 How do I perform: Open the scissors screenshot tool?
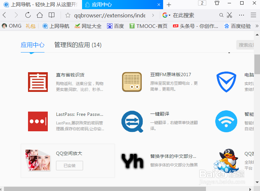pyautogui.click(x=229, y=15)
